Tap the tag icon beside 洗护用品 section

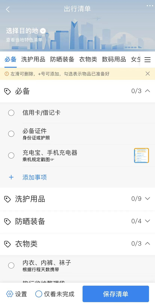pyautogui.click(x=7, y=199)
